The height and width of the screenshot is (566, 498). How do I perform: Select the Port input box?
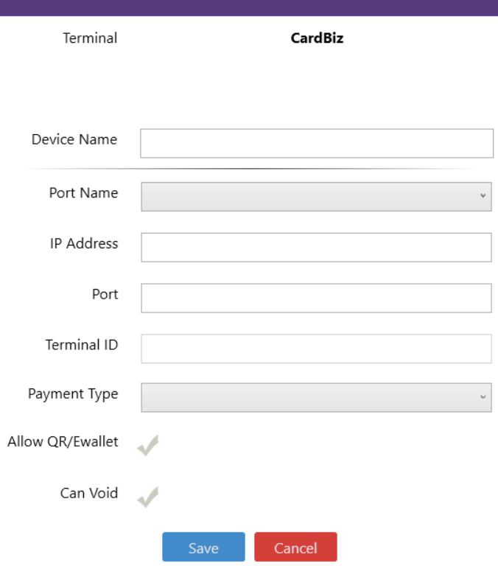[x=316, y=298]
